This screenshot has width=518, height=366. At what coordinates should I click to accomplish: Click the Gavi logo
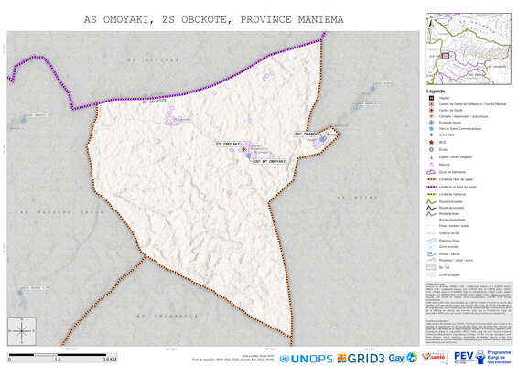click(403, 358)
